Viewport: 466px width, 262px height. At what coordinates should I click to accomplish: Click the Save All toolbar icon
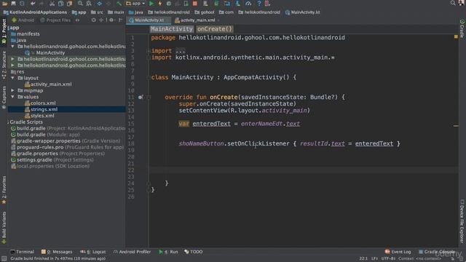pyautogui.click(x=13, y=4)
